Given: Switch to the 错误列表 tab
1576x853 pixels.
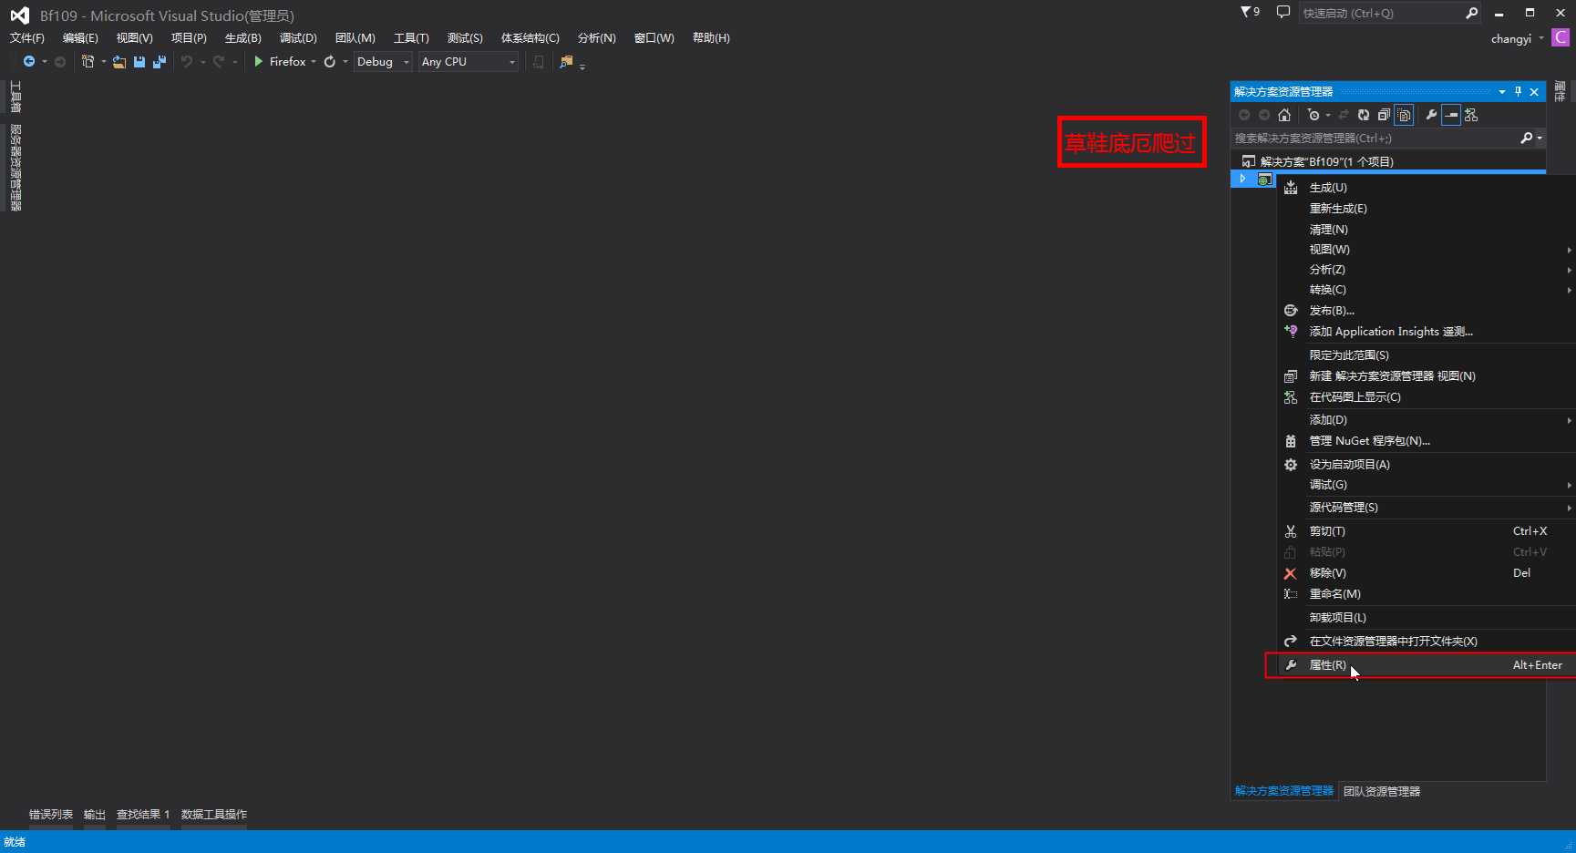Looking at the screenshot, I should coord(51,815).
